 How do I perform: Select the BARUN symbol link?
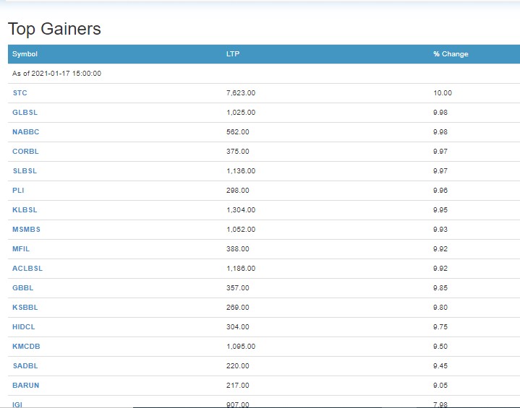[x=26, y=386]
